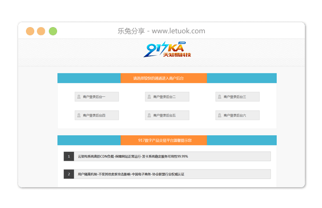This screenshot has height=208, width=322.
Task: Click the leftmost orange window dot
Action: click(x=30, y=31)
